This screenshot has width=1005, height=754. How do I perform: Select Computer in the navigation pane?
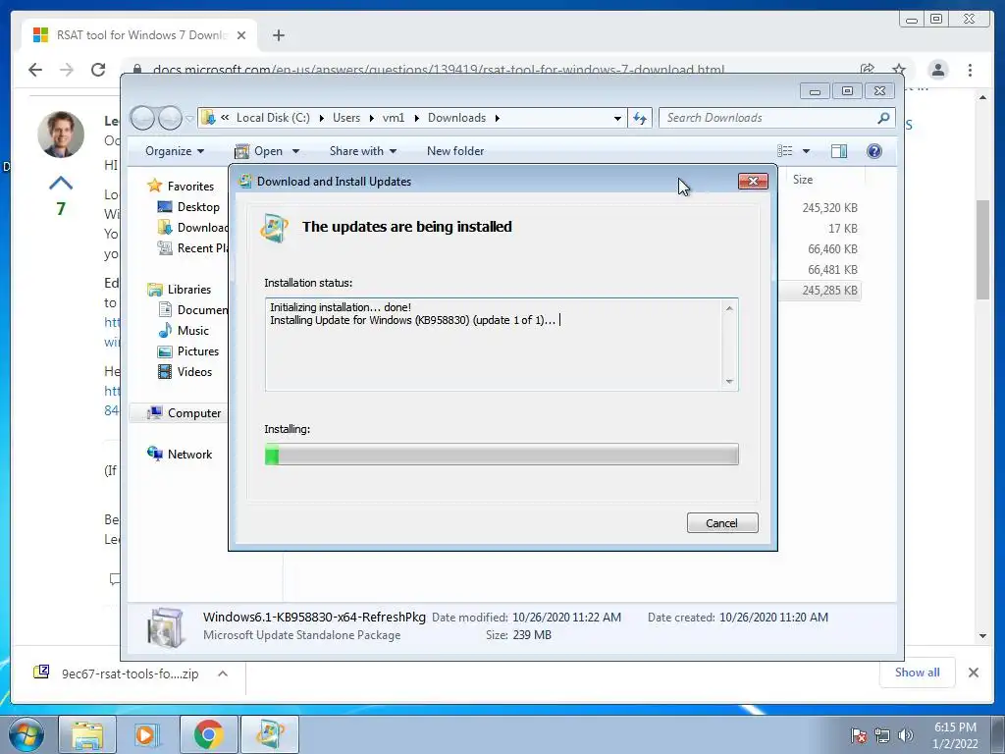(194, 413)
